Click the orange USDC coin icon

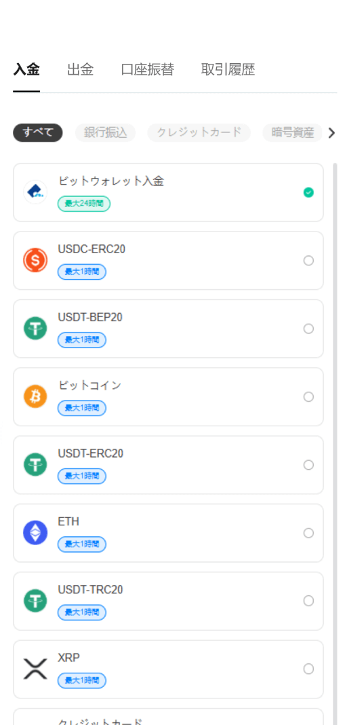point(35,260)
